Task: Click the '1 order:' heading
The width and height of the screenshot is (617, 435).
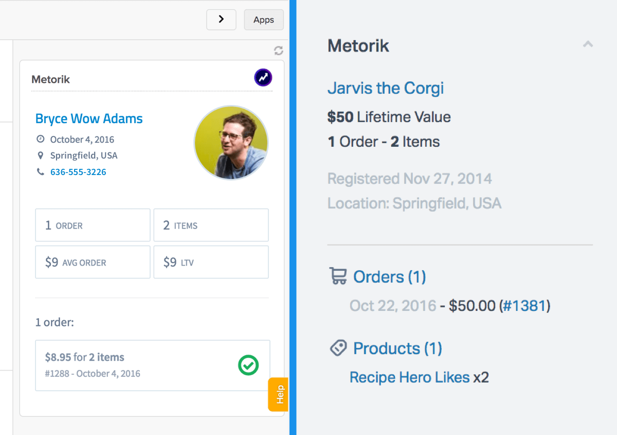Action: click(x=55, y=322)
